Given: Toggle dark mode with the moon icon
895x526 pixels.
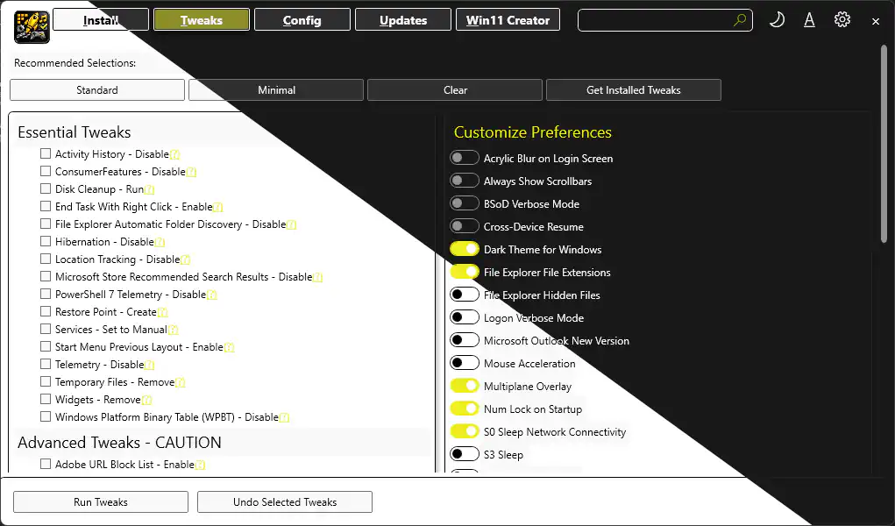Looking at the screenshot, I should [777, 20].
